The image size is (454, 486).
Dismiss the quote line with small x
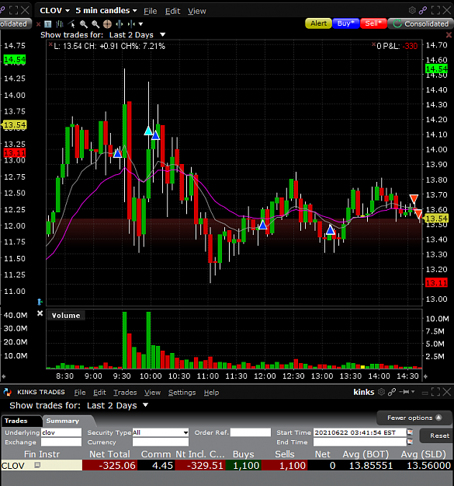(x=50, y=44)
